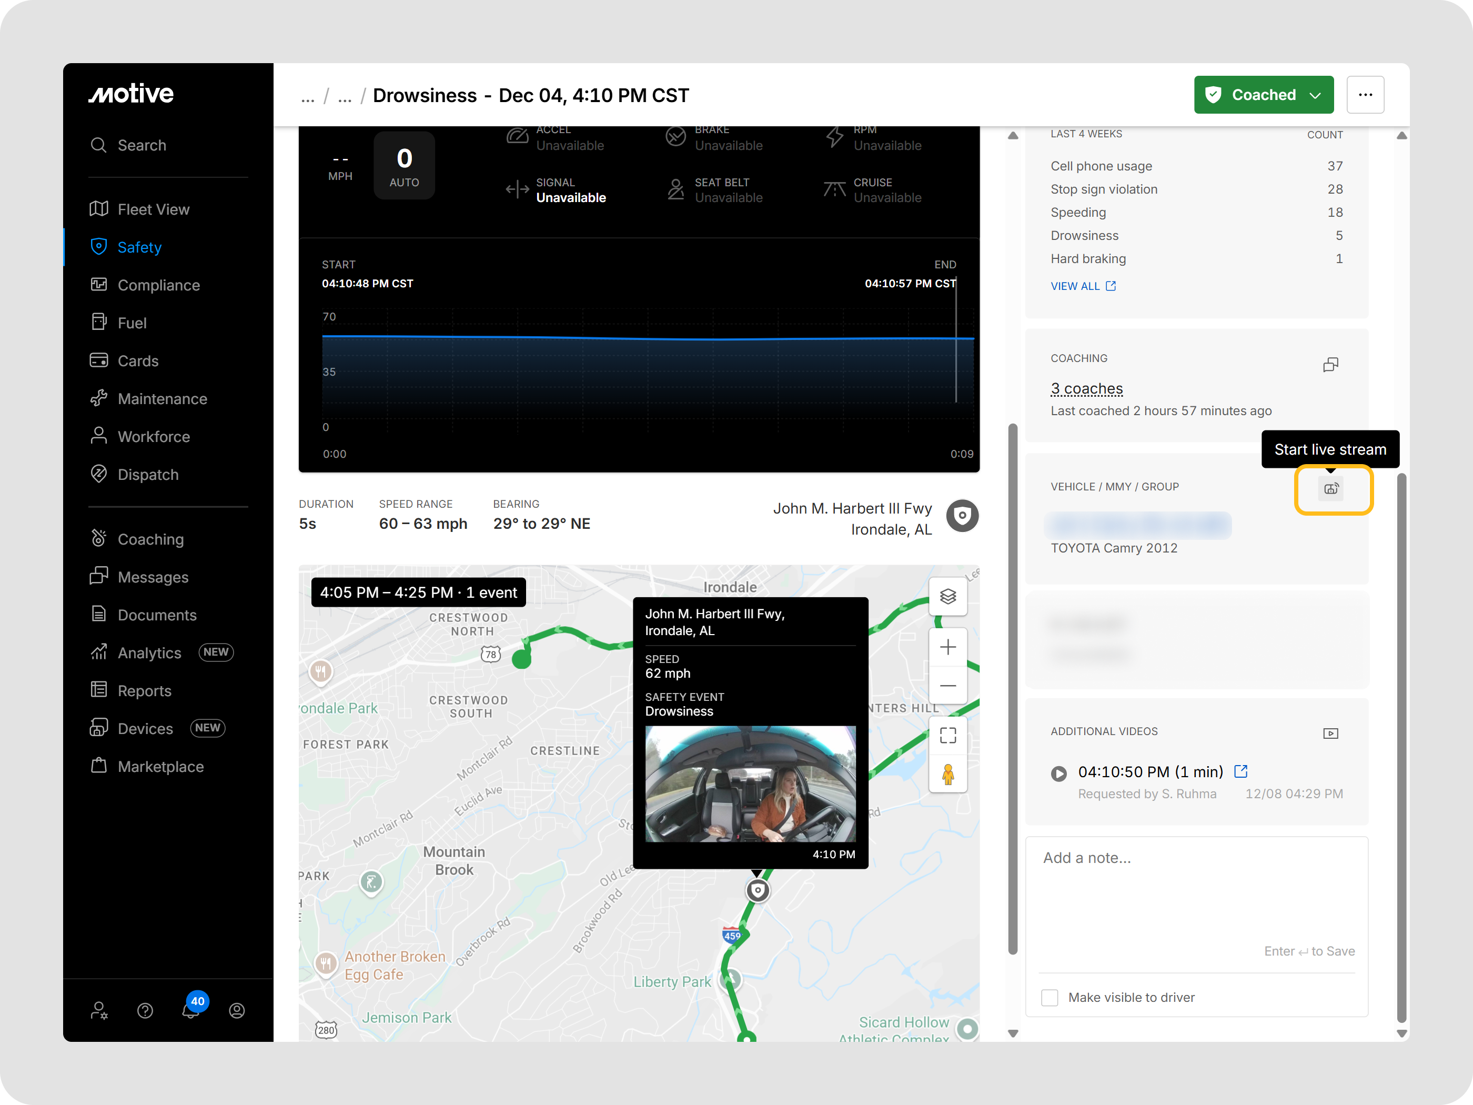Click the Hard braking row
The width and height of the screenshot is (1473, 1105).
[x=1197, y=258]
